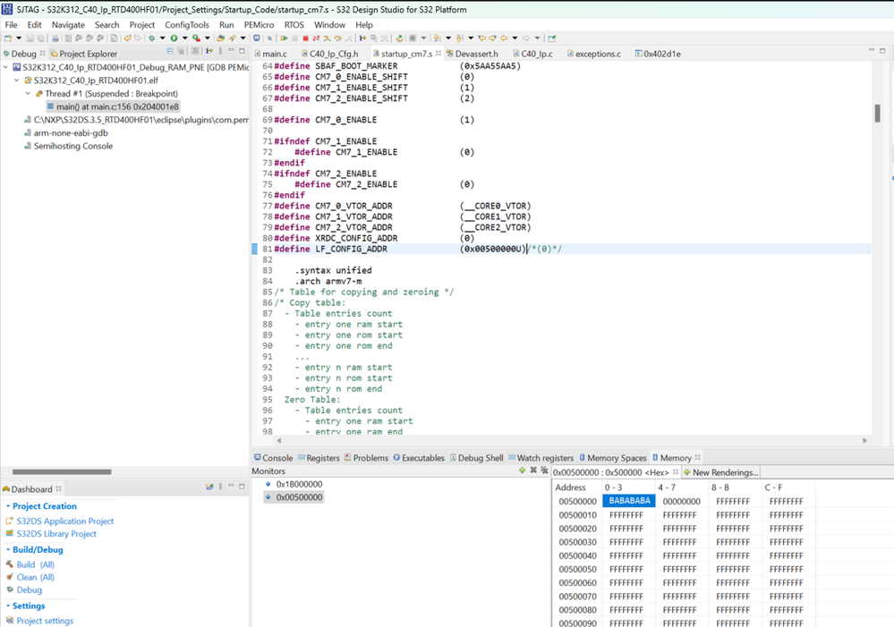Collapse the Build/Debug dashboard section
The width and height of the screenshot is (894, 627).
[x=7, y=550]
